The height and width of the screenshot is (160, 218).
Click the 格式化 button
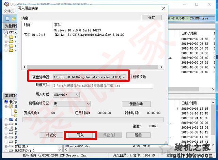tap(51, 135)
